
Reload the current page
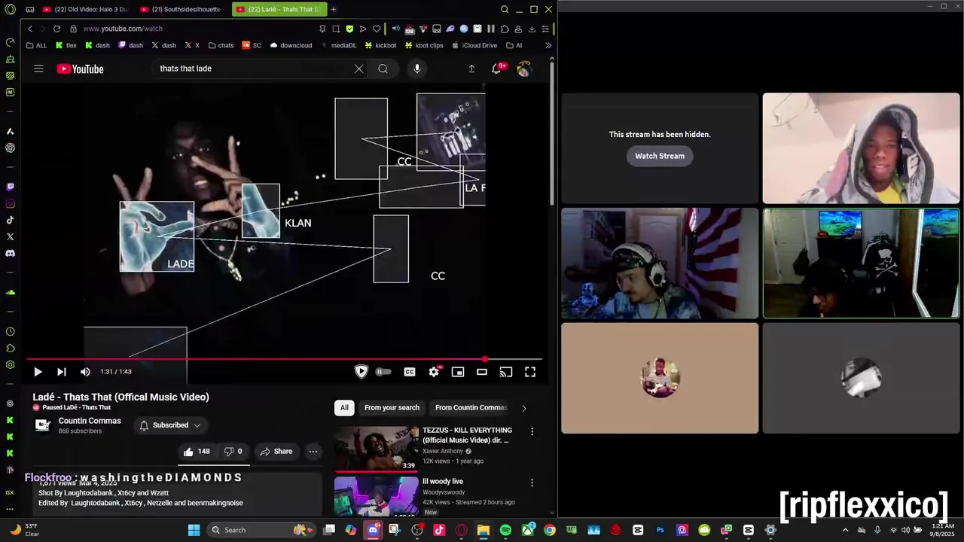(x=56, y=29)
